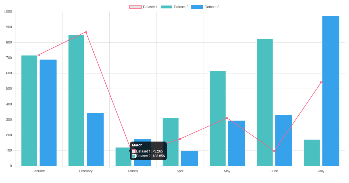Click the short blue April bar
The image size is (349, 183).
click(189, 159)
